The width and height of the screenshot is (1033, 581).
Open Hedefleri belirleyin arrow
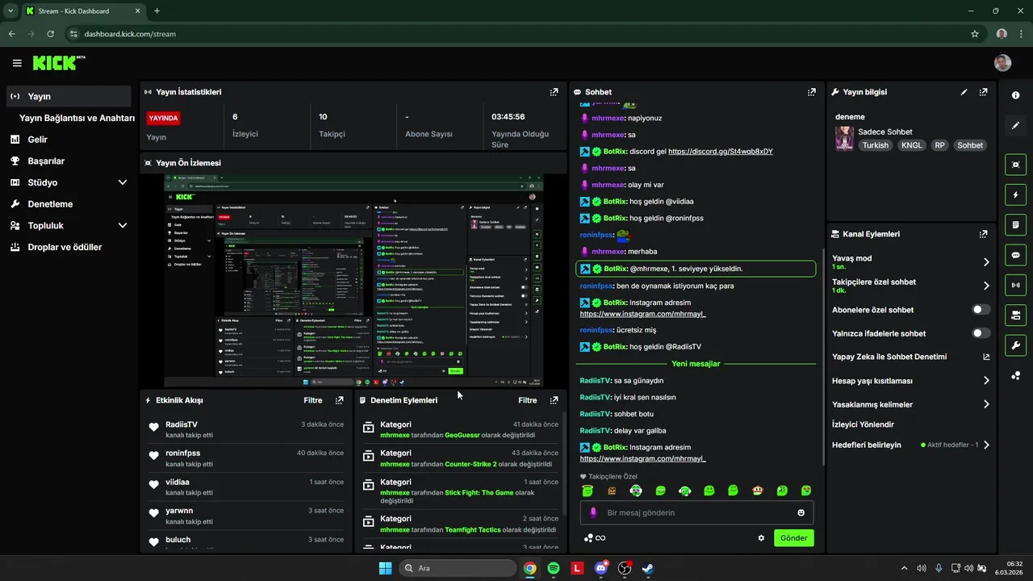click(x=986, y=445)
